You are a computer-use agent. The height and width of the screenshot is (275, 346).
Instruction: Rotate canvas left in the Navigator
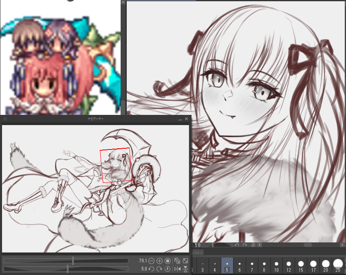[151, 269]
